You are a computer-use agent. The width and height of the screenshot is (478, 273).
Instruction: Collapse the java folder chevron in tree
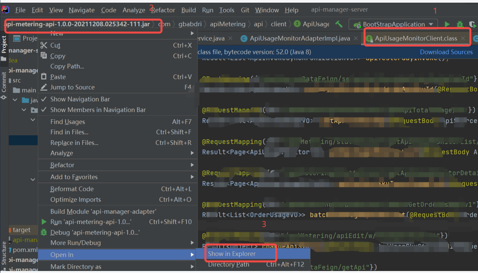[15, 100]
